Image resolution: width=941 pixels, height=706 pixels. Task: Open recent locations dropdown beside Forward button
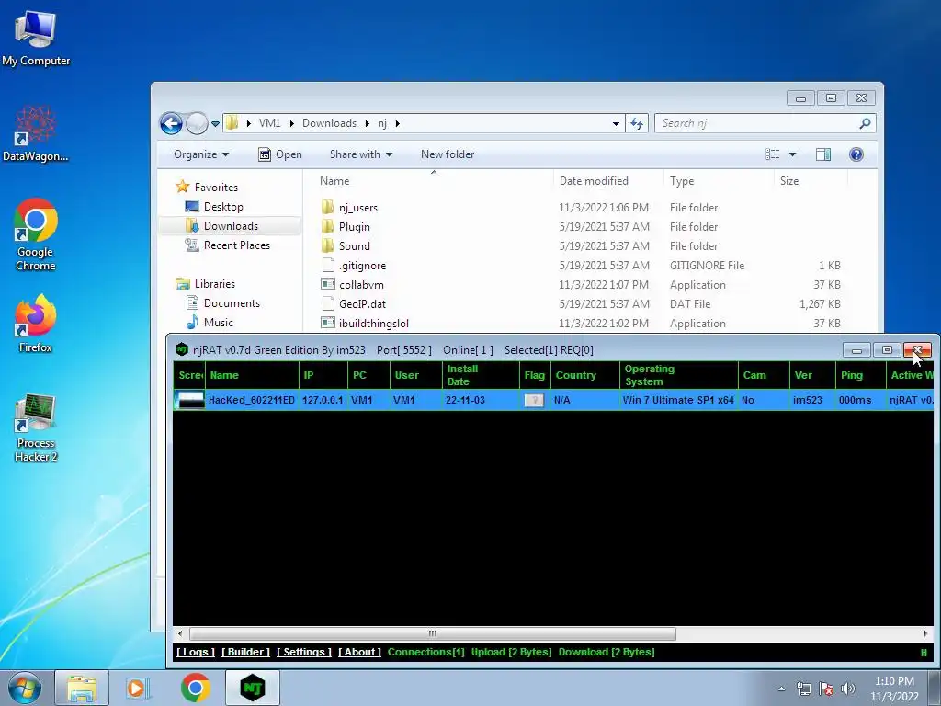pyautogui.click(x=215, y=124)
